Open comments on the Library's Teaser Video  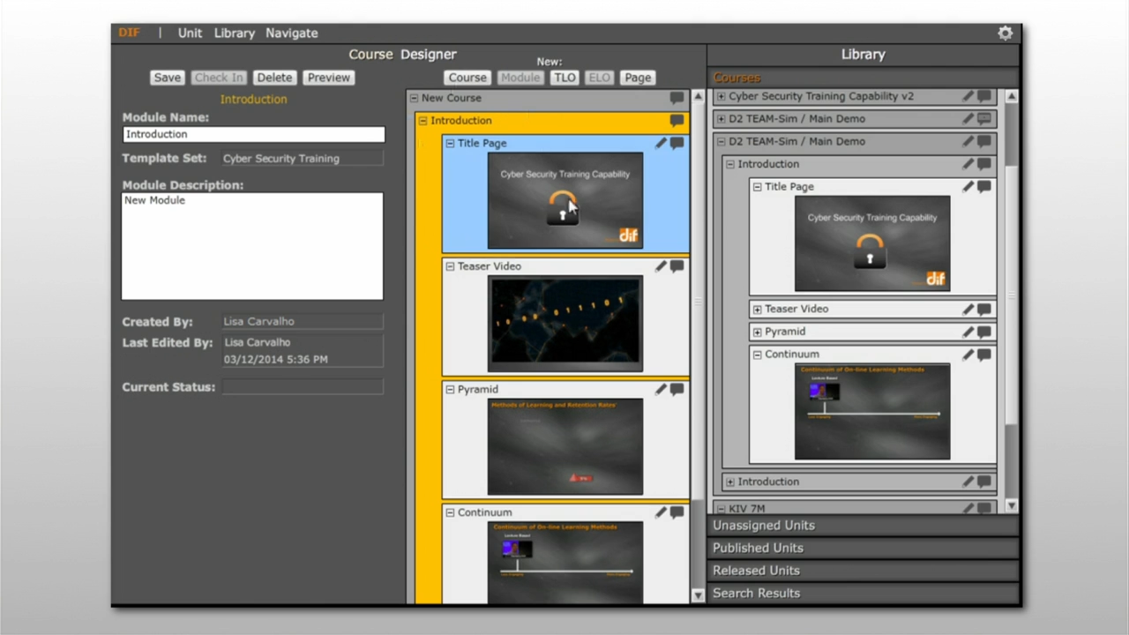[983, 310]
